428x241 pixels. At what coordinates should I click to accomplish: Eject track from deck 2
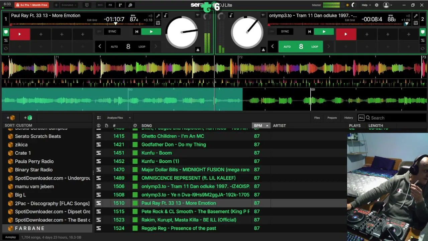263,50
